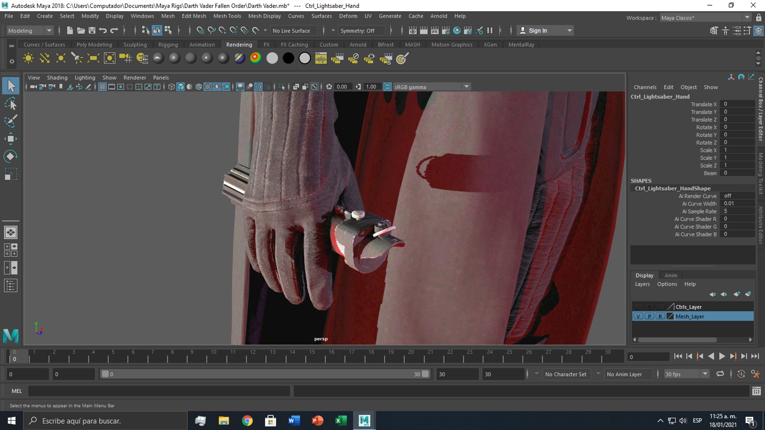Open the 30 fps frame rate dropdown
This screenshot has width=765, height=430.
(687, 374)
